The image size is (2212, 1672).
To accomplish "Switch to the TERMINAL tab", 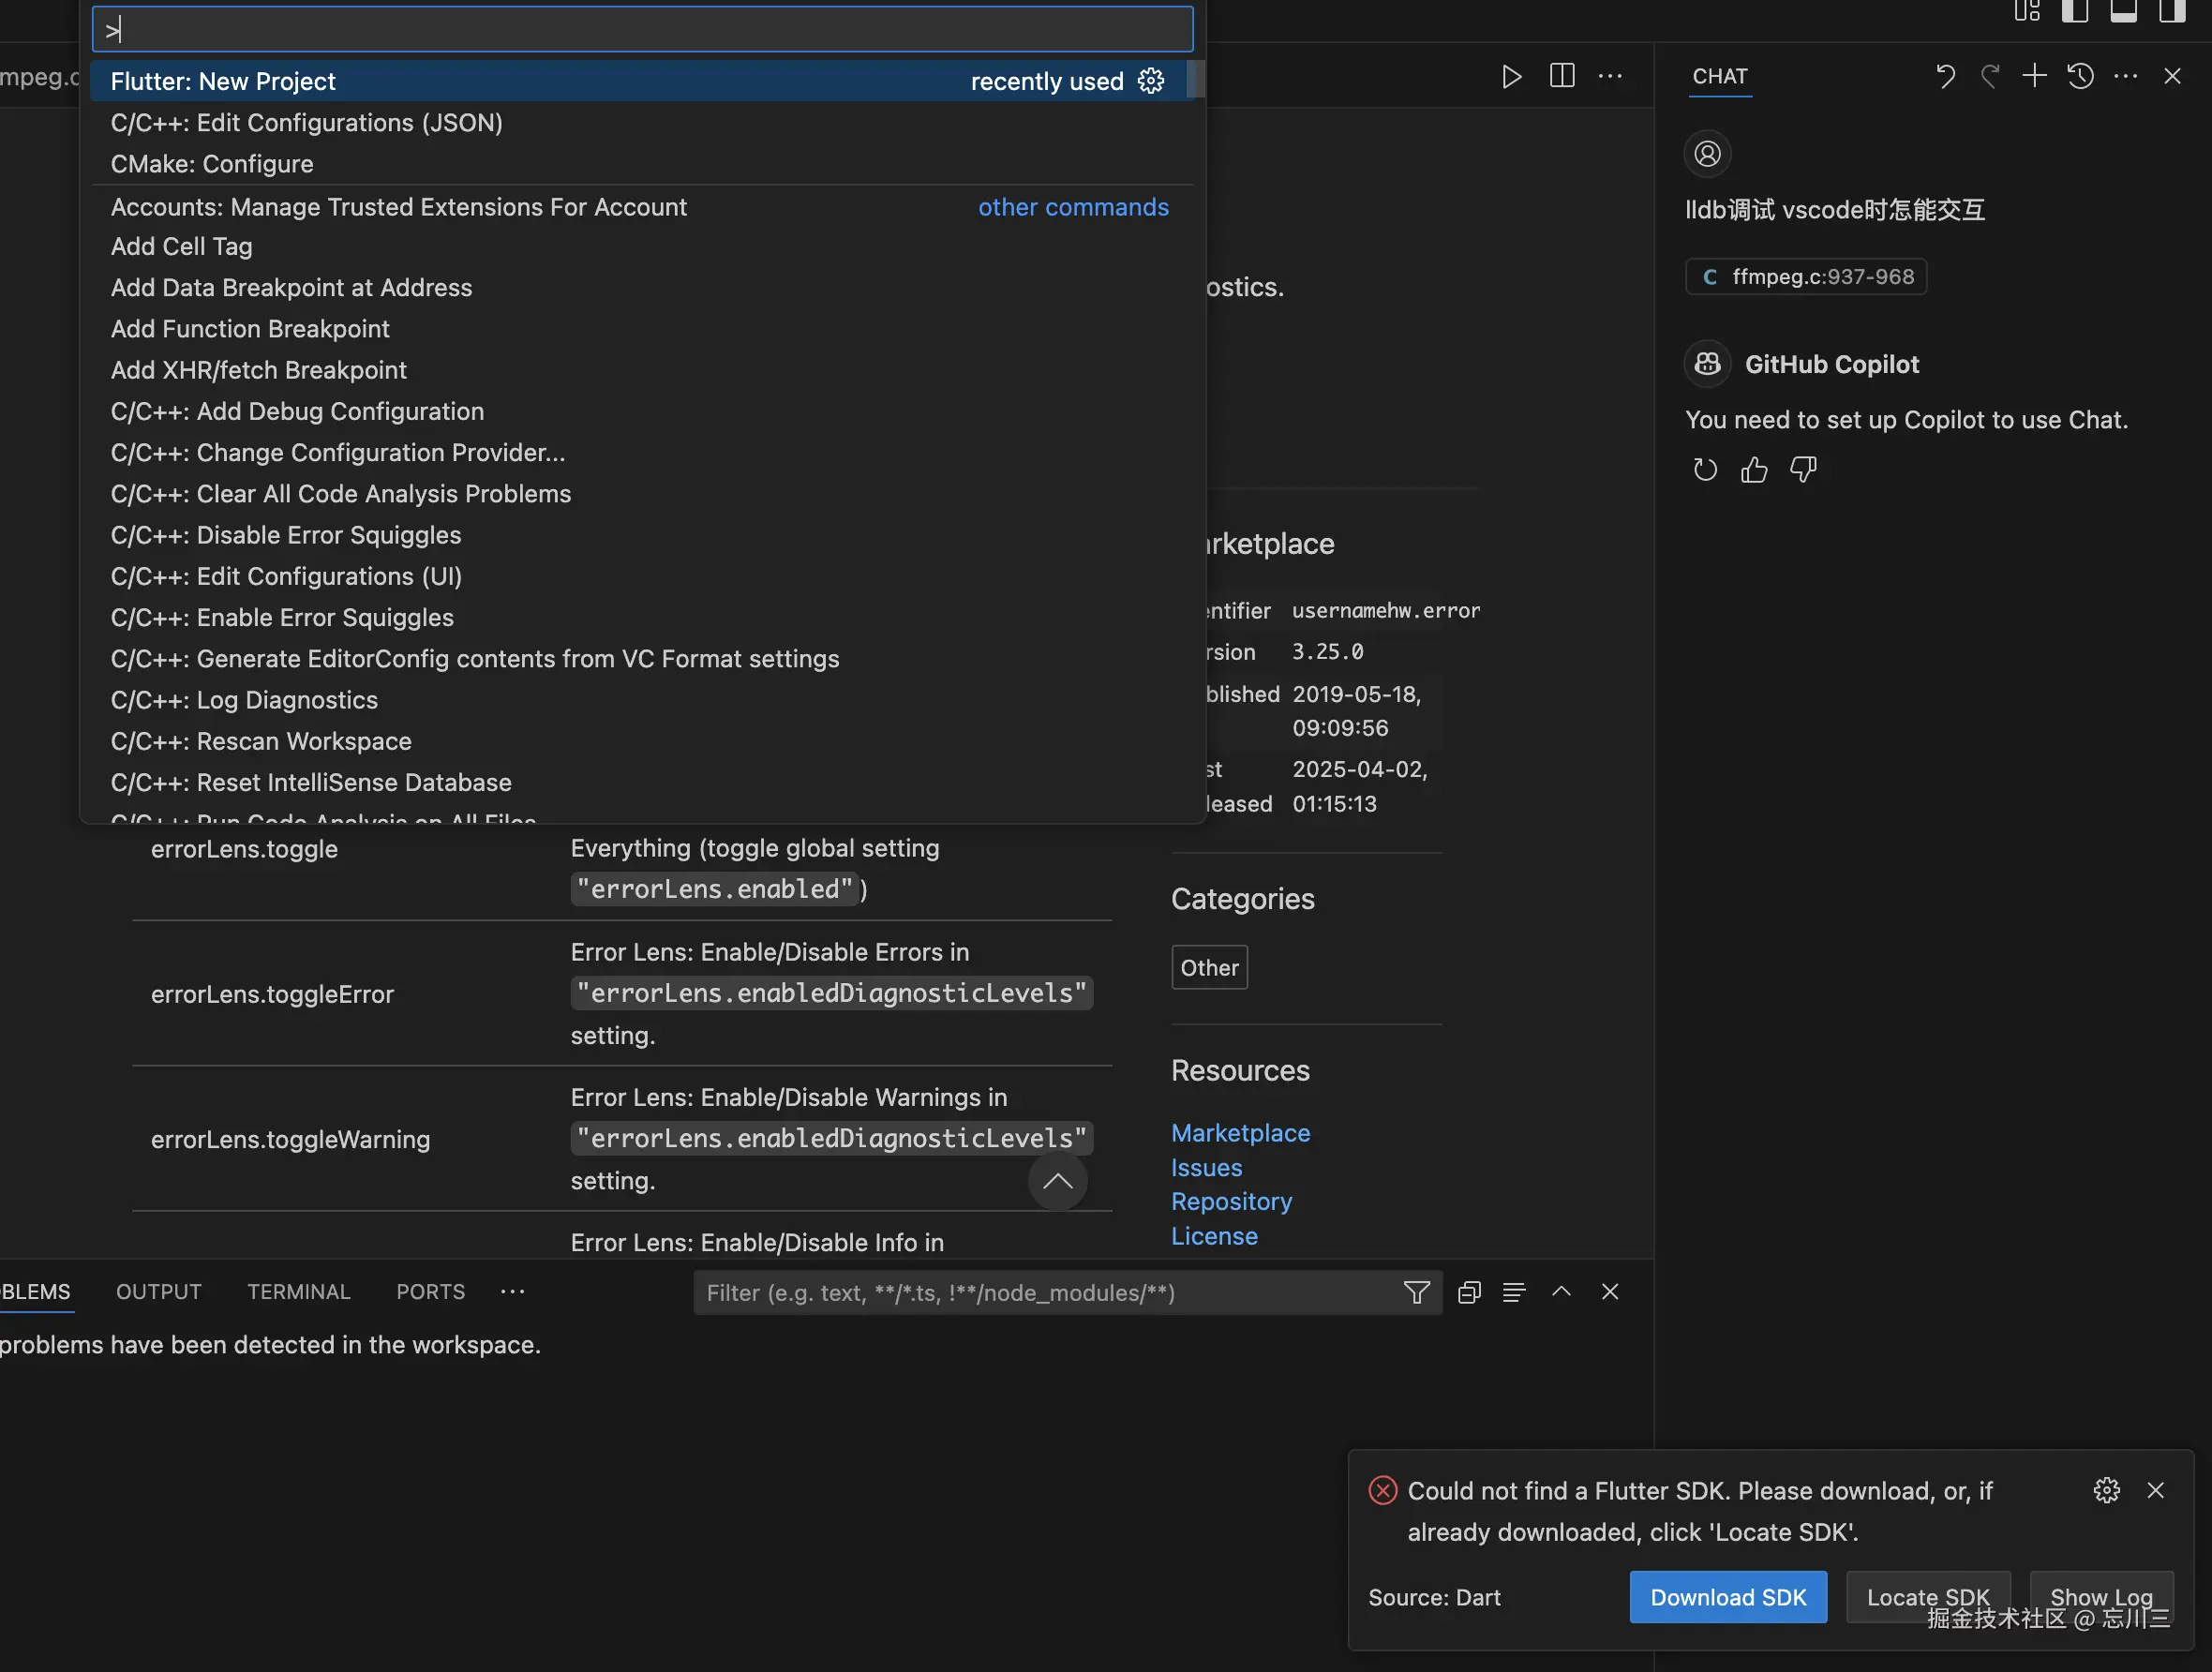I will [298, 1292].
